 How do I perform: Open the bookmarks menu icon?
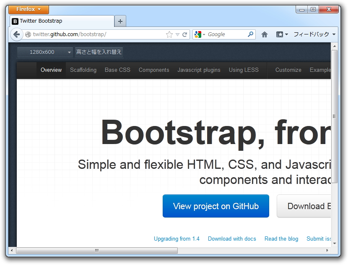[282, 34]
